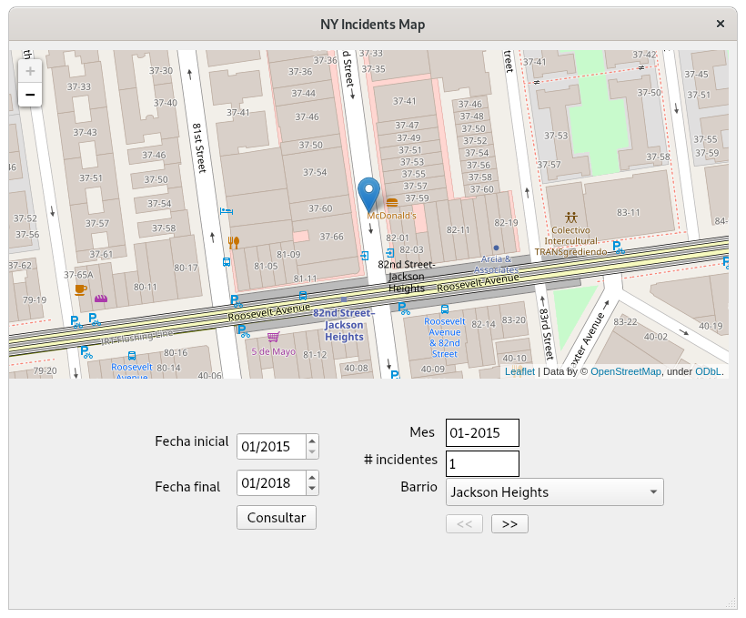Screen dimensions: 746x618
Task: Open the OpenStreetMap link
Action: [x=626, y=371]
